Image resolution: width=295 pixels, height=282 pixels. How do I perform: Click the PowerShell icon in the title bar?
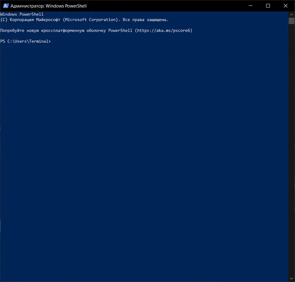(x=6, y=6)
